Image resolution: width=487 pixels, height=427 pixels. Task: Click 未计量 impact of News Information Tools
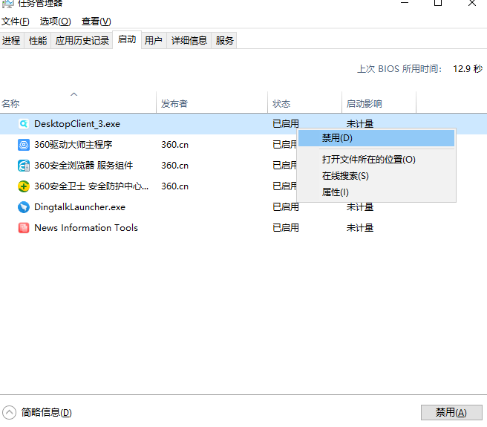pyautogui.click(x=360, y=228)
